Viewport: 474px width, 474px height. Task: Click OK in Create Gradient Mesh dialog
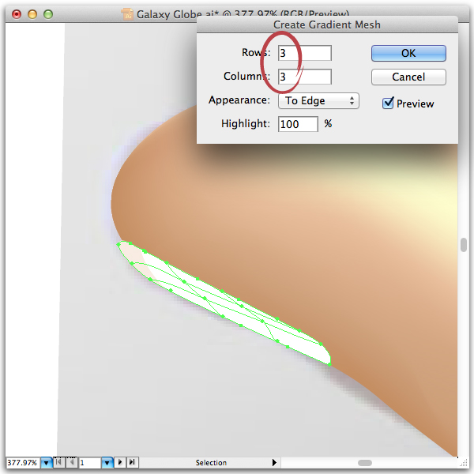pos(408,53)
